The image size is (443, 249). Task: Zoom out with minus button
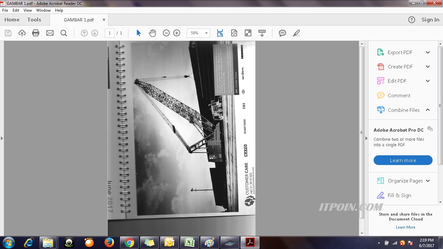(166, 33)
